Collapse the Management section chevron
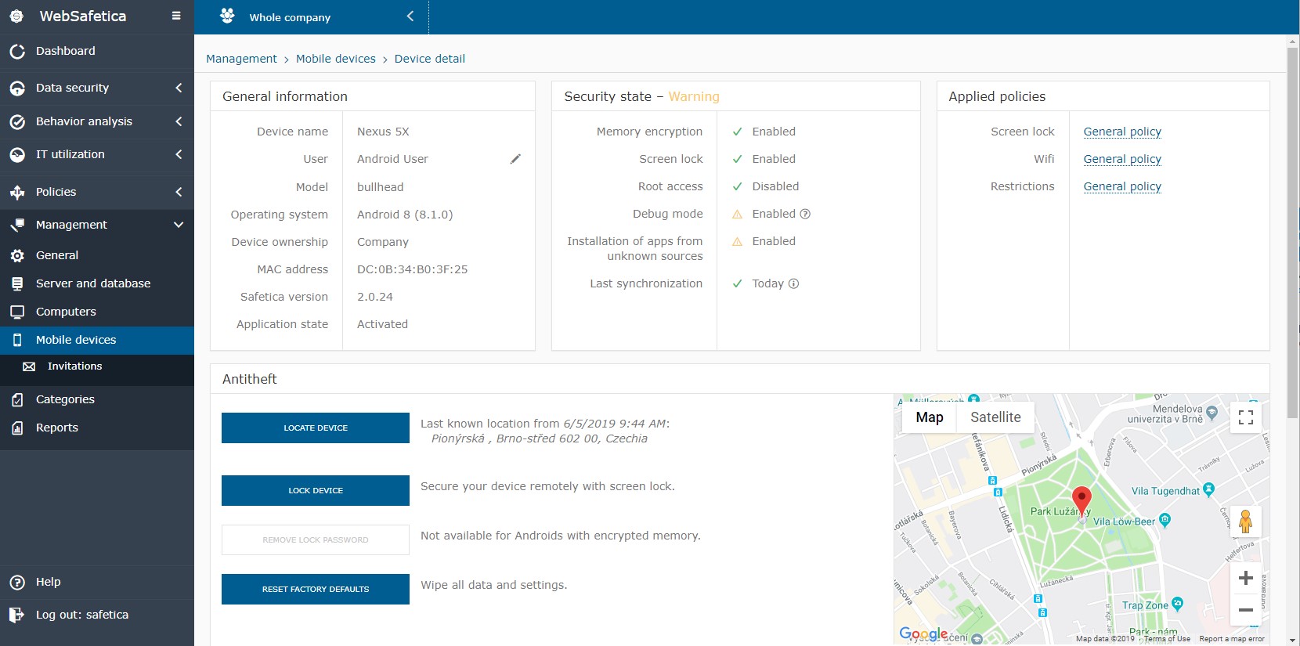 [x=179, y=225]
